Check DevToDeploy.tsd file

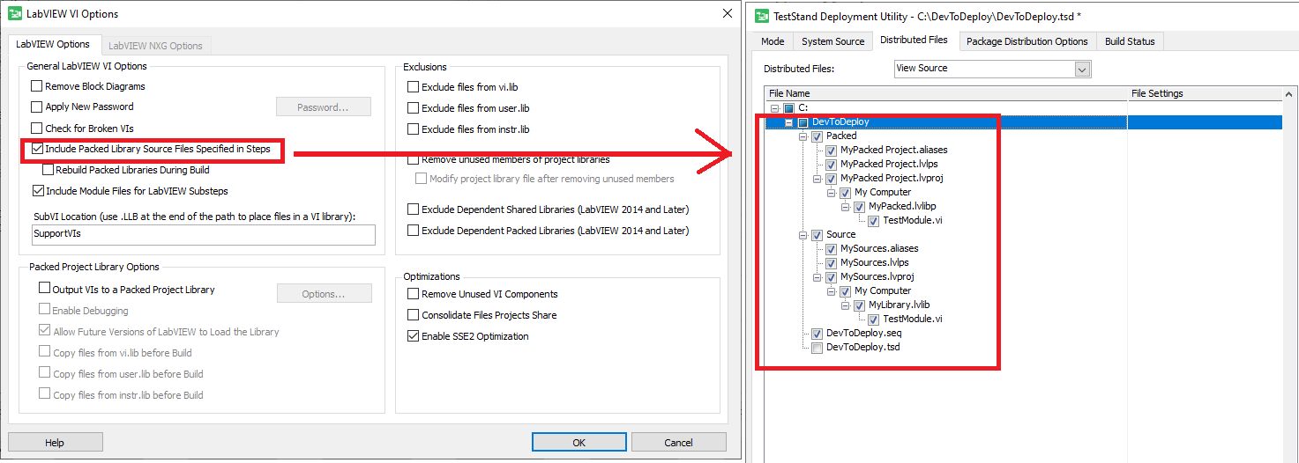(817, 348)
